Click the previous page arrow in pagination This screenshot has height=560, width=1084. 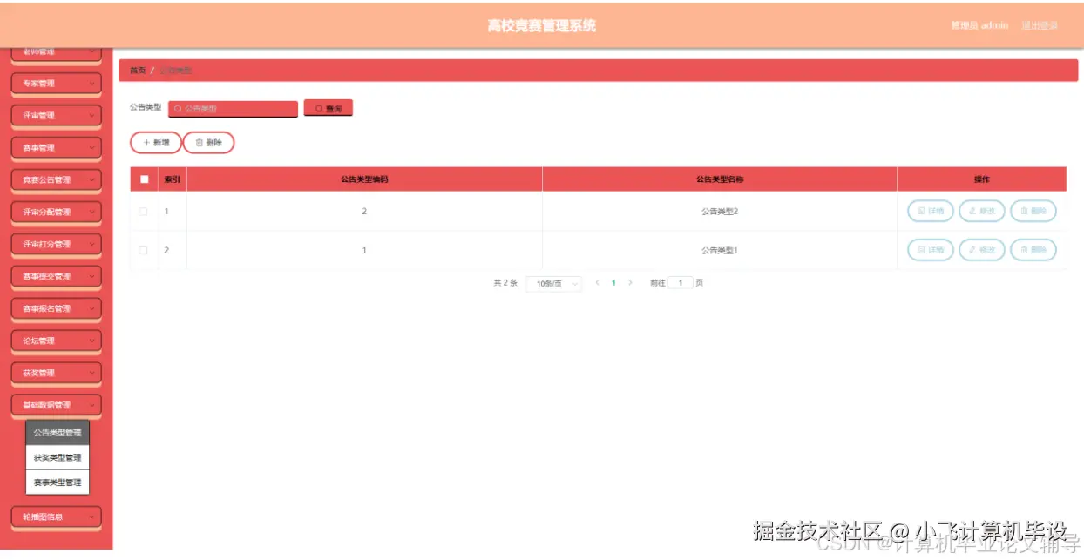(597, 283)
